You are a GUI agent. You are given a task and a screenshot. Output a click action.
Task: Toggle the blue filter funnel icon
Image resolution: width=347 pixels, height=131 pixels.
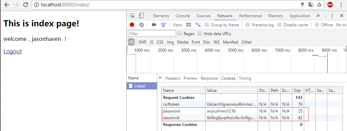[x=163, y=25]
